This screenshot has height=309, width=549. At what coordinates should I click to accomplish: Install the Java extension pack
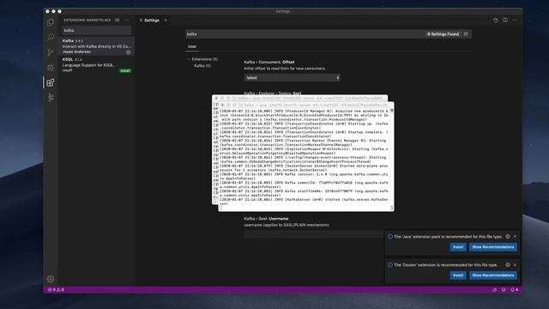458,247
